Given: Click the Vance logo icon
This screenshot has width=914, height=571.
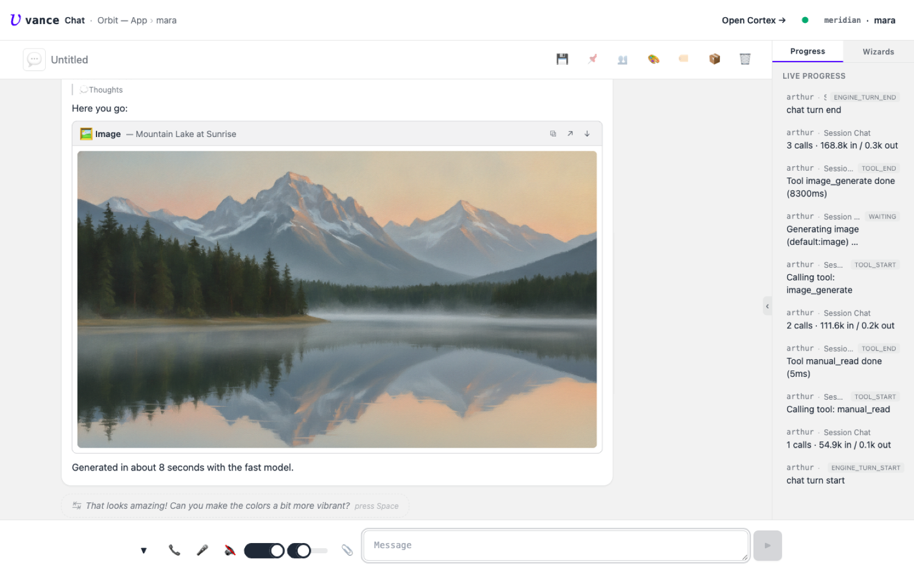Looking at the screenshot, I should click(x=15, y=20).
